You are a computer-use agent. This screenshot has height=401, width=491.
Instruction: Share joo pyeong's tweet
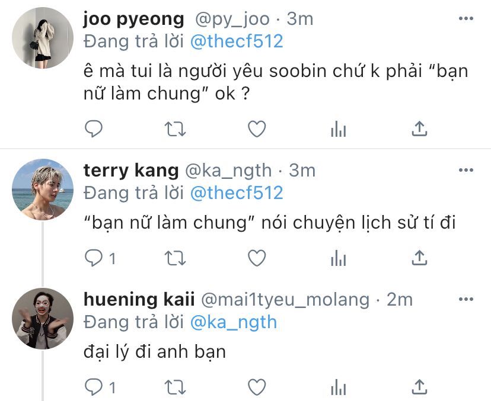pos(419,128)
